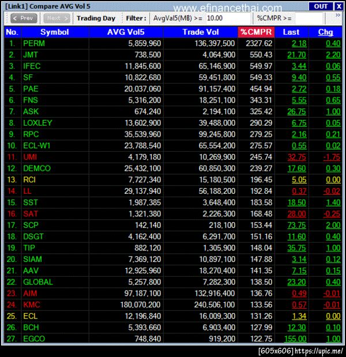Select the IFEC symbol
Image resolution: width=346 pixels, height=357 pixels.
32,66
